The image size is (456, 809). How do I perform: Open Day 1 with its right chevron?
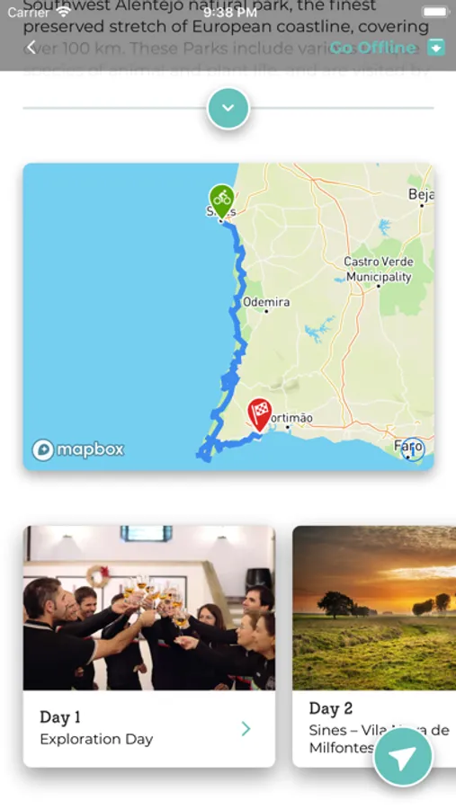pos(246,728)
